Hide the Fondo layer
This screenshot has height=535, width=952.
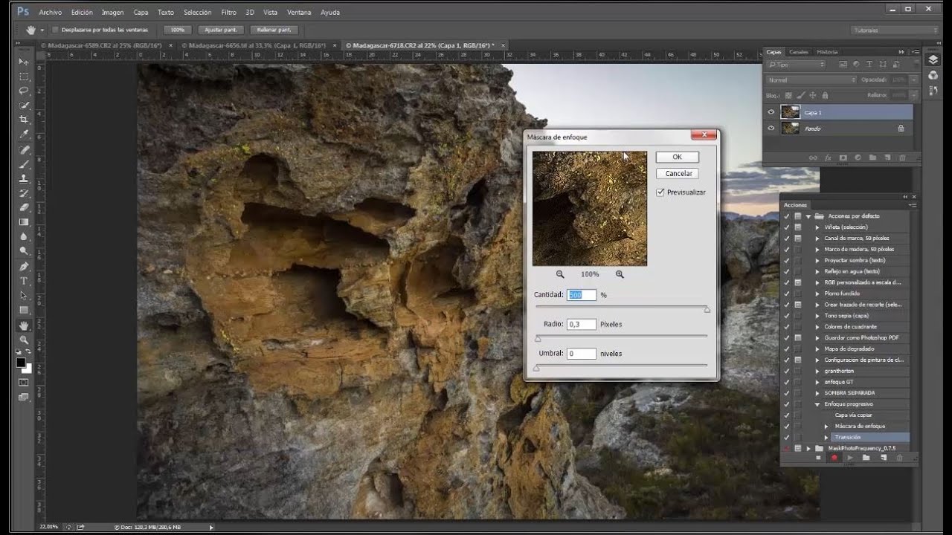(x=771, y=129)
